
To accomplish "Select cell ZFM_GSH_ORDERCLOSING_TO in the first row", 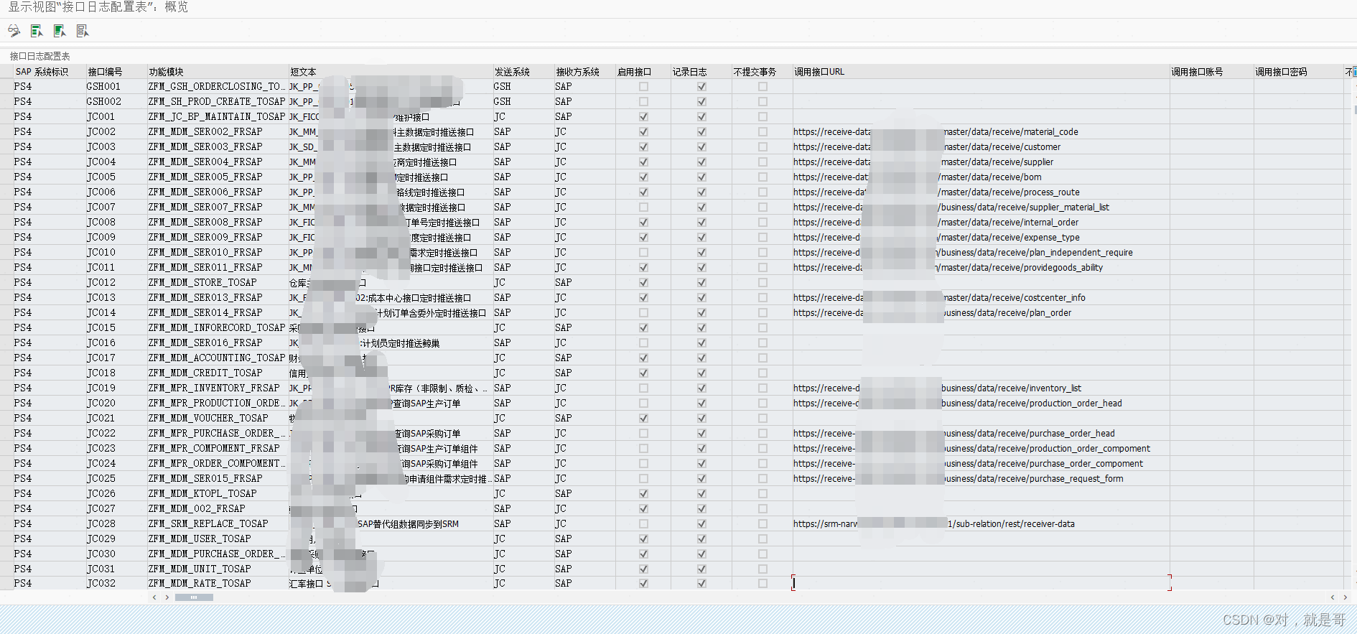I will click(x=217, y=86).
